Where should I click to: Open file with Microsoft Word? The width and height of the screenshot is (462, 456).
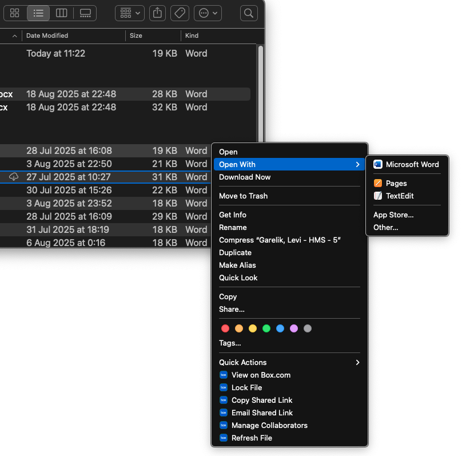[412, 164]
